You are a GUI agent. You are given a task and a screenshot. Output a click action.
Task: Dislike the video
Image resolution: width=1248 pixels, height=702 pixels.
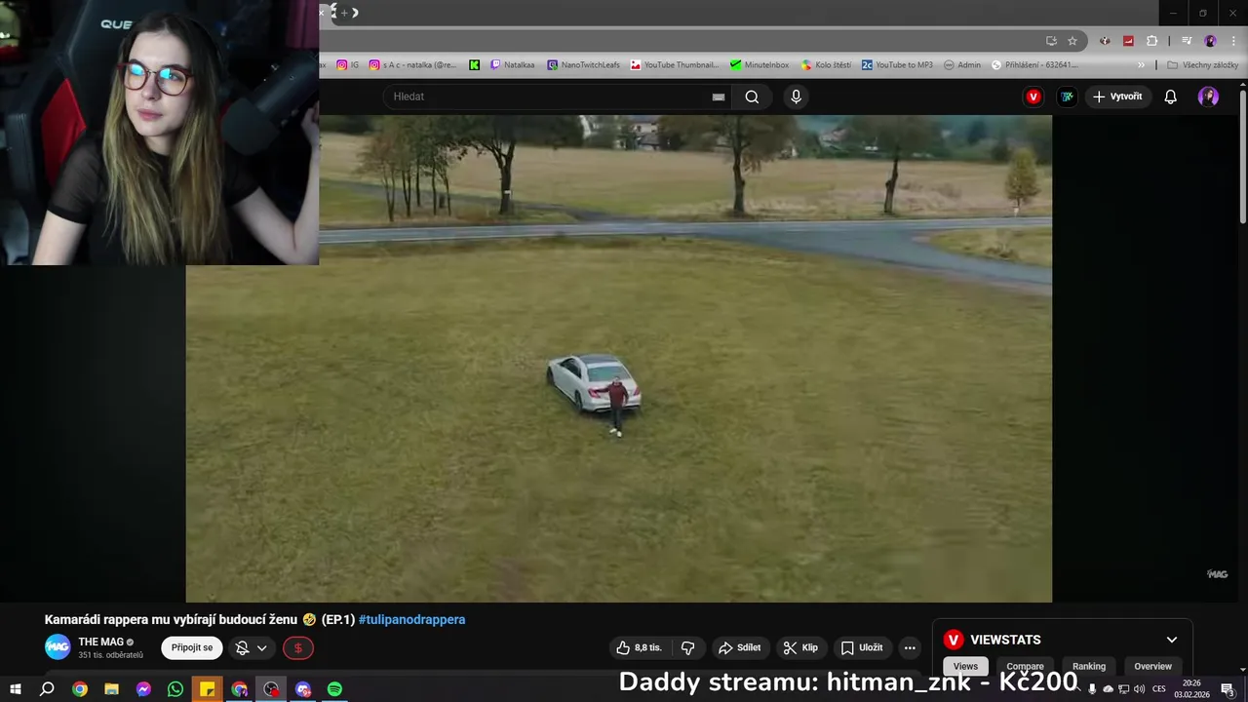(687, 647)
